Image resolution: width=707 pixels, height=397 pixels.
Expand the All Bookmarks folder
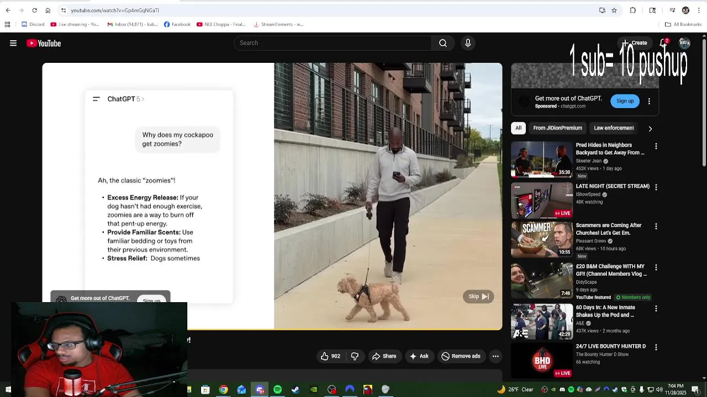683,24
